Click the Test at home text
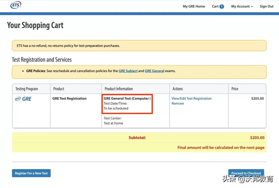The image size is (279, 188). pyautogui.click(x=113, y=123)
